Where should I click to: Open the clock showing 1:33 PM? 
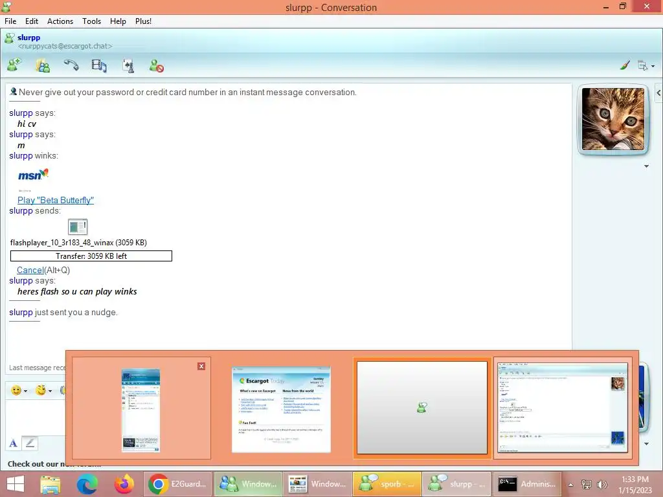[x=635, y=485]
